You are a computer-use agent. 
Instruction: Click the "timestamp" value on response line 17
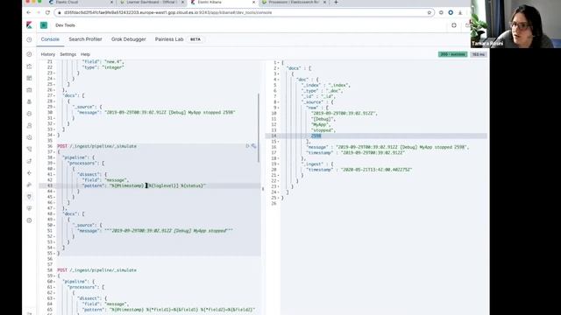pyautogui.click(x=373, y=153)
